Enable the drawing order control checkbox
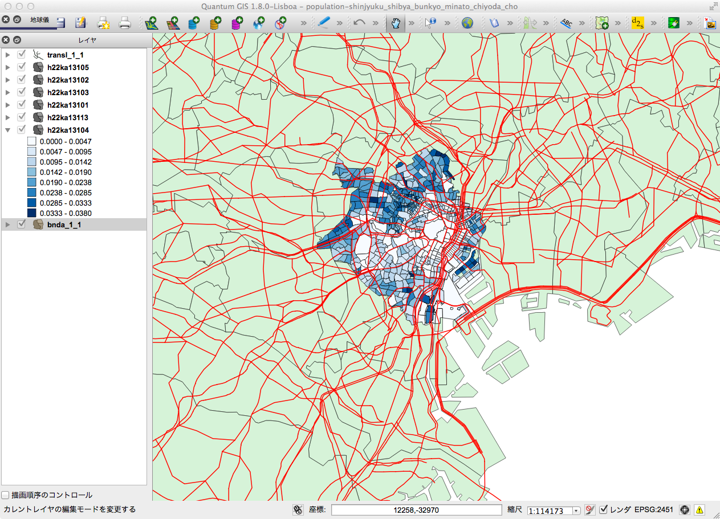The image size is (720, 519). click(x=6, y=495)
